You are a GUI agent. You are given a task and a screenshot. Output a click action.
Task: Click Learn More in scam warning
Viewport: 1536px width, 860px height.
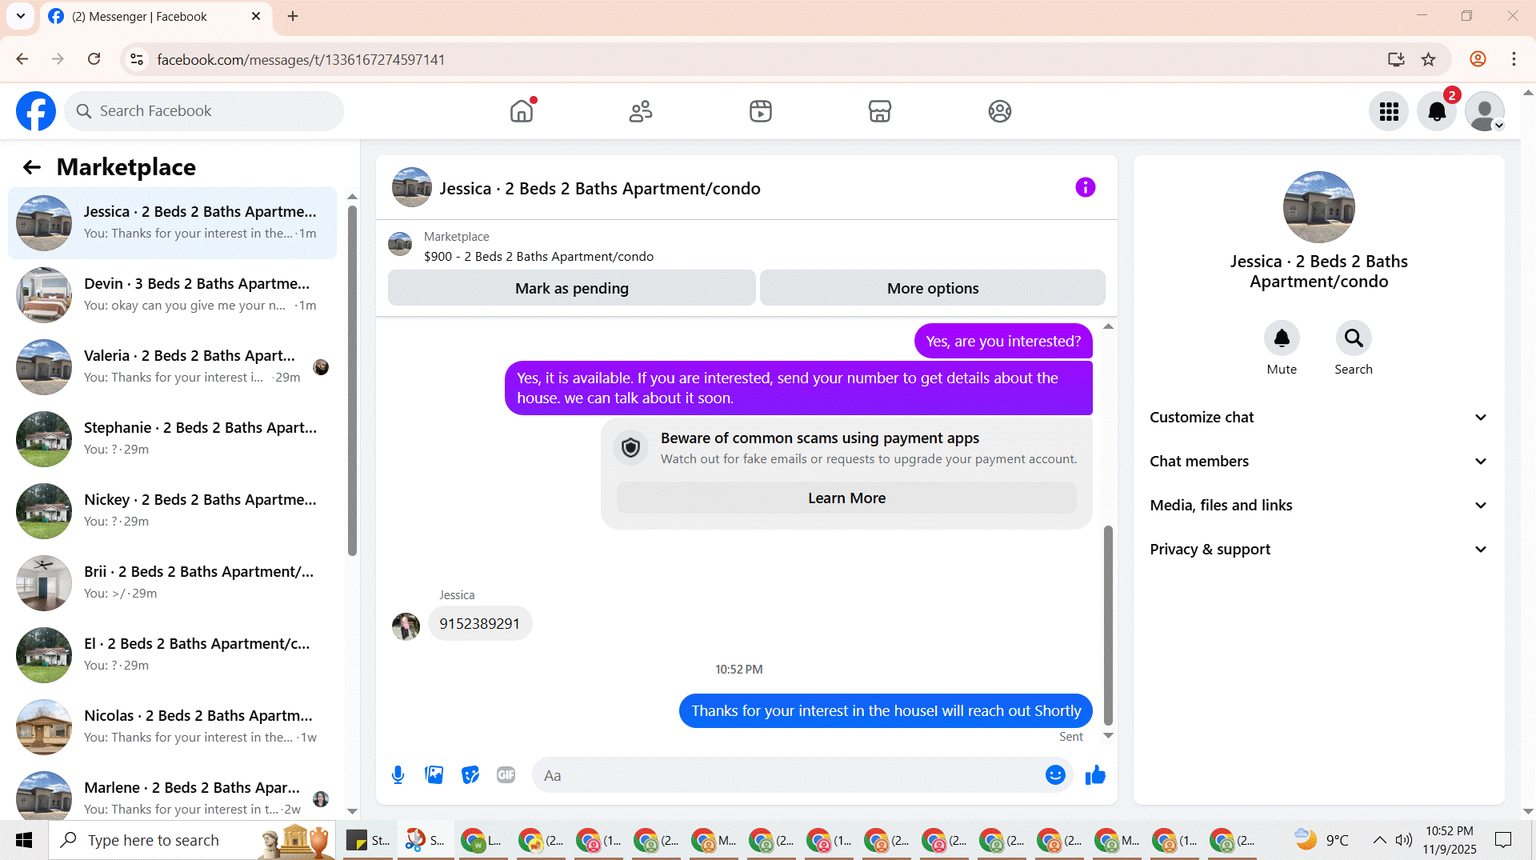click(846, 498)
